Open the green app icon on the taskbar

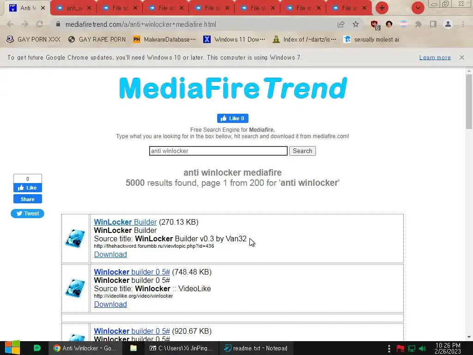click(37, 348)
